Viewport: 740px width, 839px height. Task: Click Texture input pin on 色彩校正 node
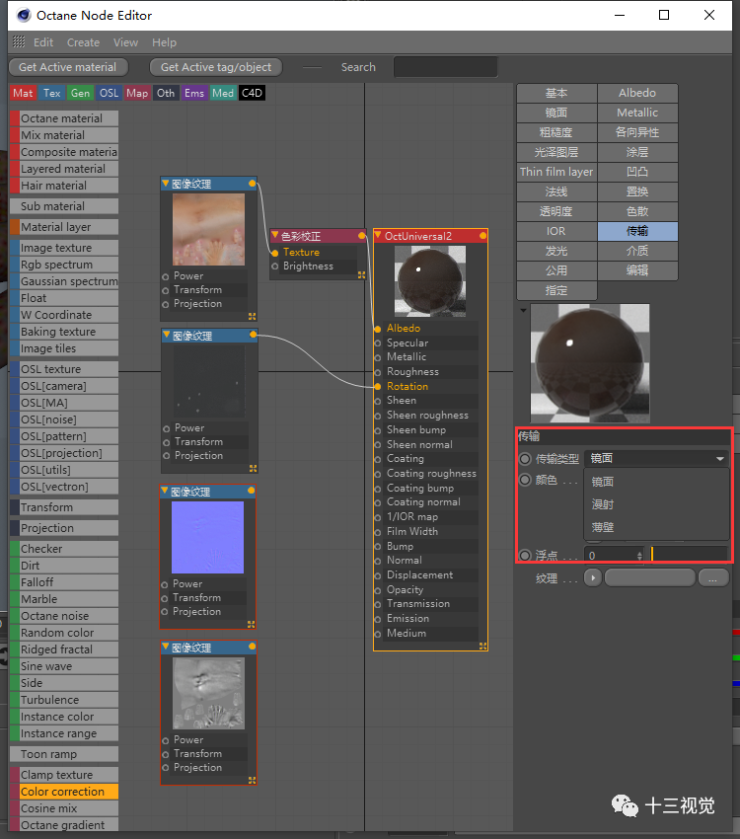coord(275,253)
